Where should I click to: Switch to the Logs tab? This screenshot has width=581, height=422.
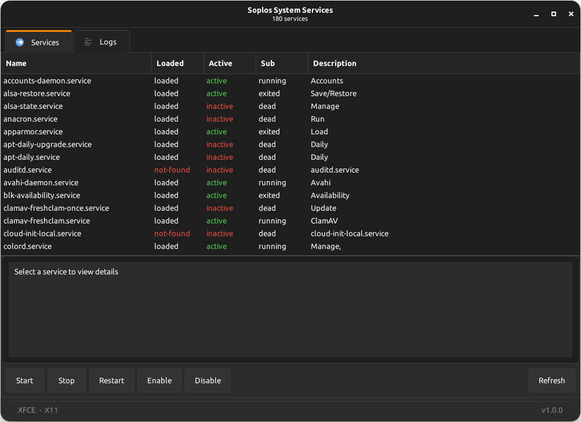(101, 42)
